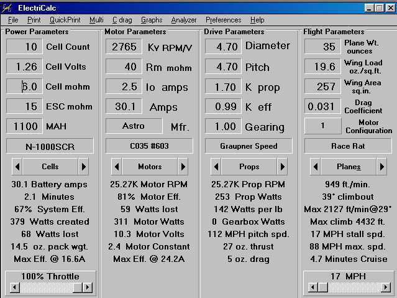Click the left arrow beside Cells
The image size is (397, 298).
click(x=17, y=167)
